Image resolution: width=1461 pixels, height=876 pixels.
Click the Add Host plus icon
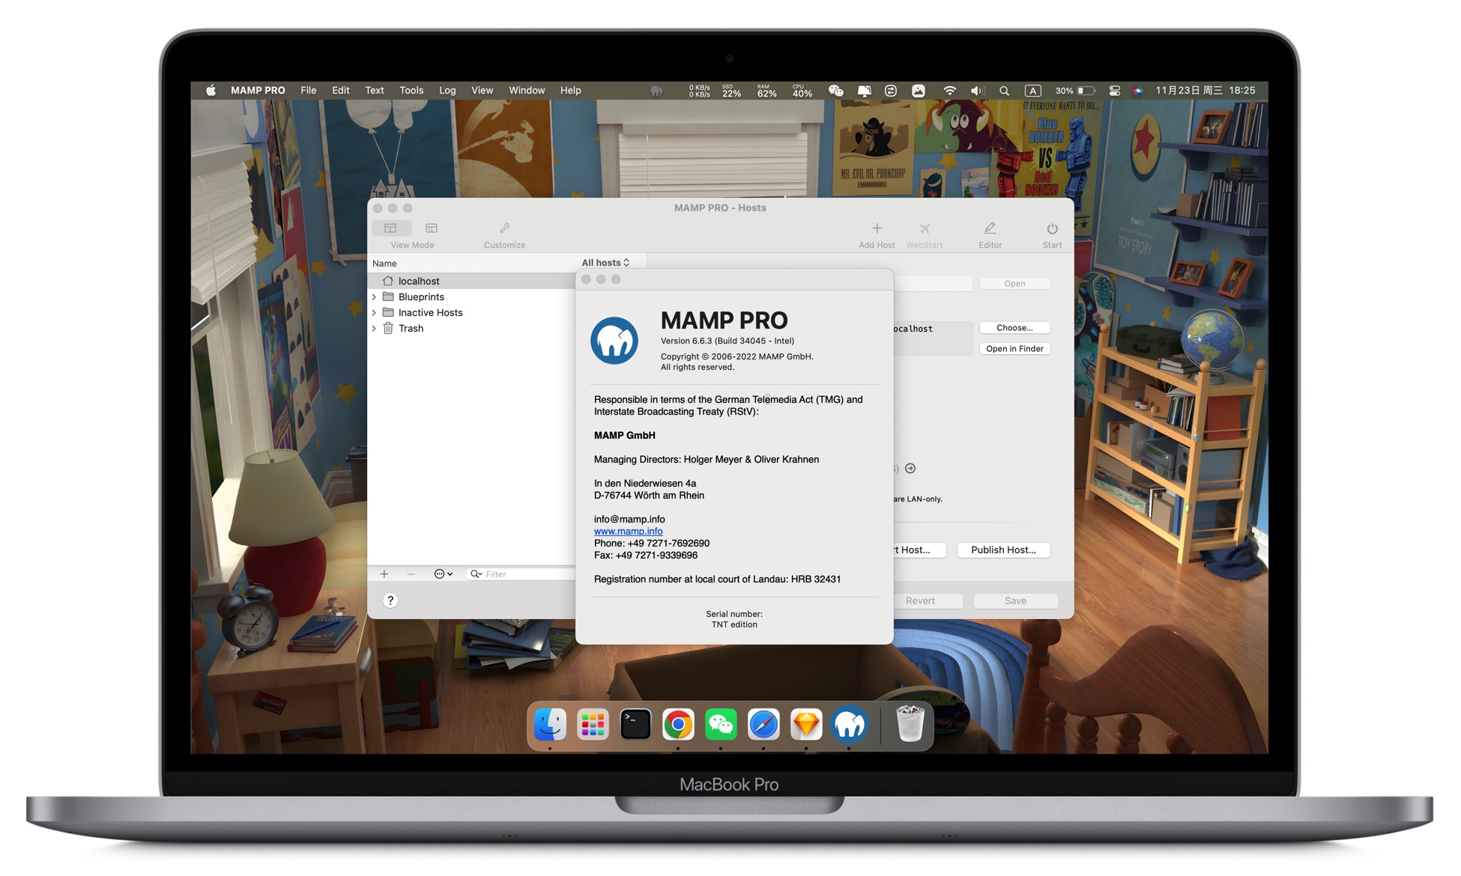click(x=877, y=228)
